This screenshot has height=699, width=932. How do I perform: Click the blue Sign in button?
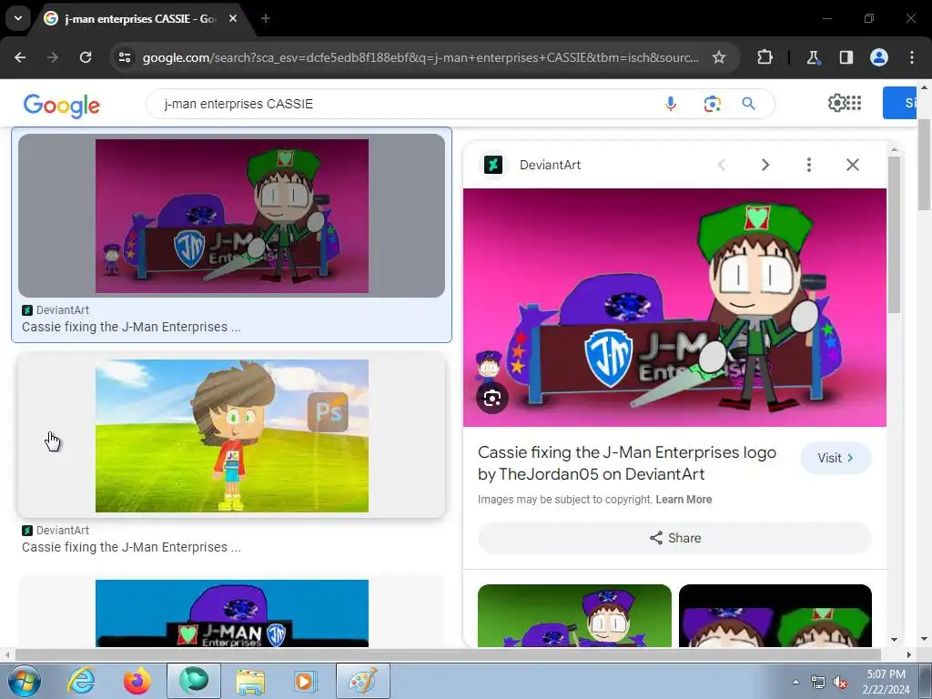[899, 103]
